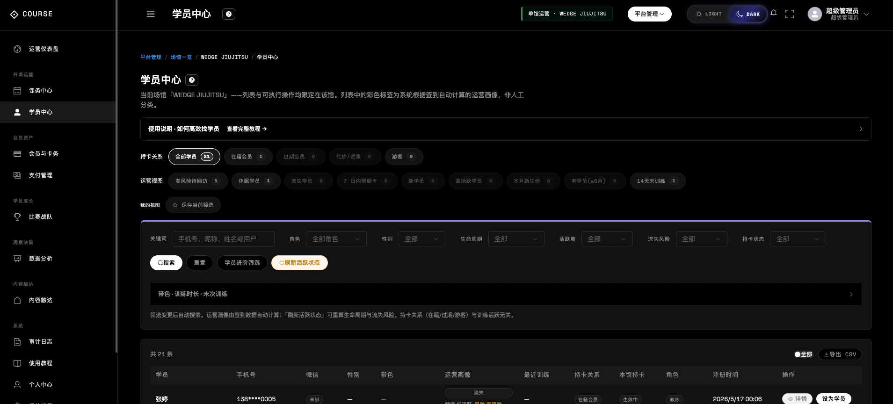Click 设为学员 for 张婷

pyautogui.click(x=834, y=399)
